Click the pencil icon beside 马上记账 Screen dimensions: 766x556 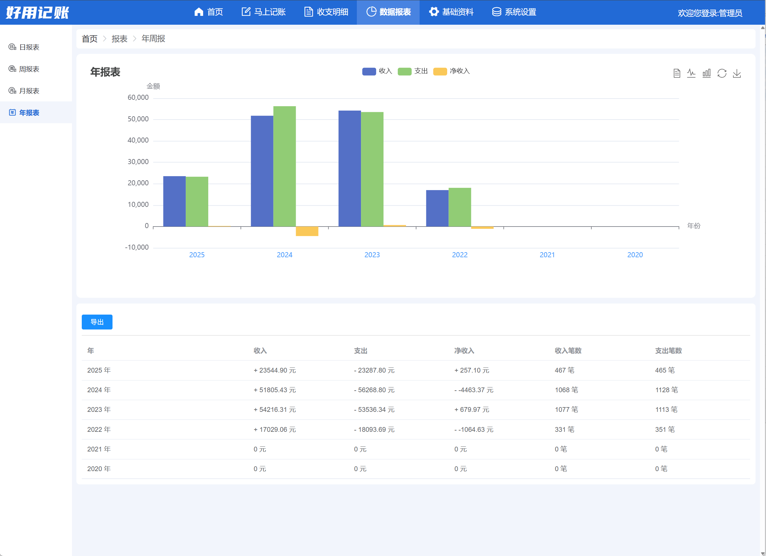click(246, 12)
